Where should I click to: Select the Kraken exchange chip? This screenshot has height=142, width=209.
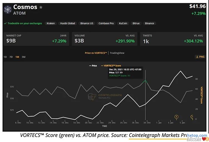point(51,23)
